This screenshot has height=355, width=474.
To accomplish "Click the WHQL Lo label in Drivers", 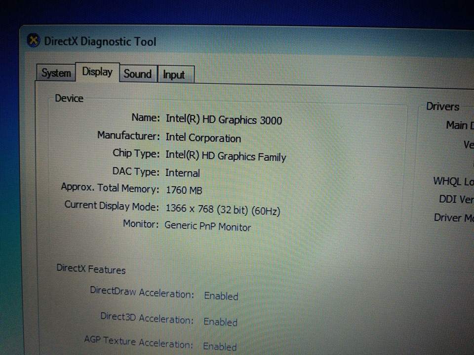I will (453, 181).
